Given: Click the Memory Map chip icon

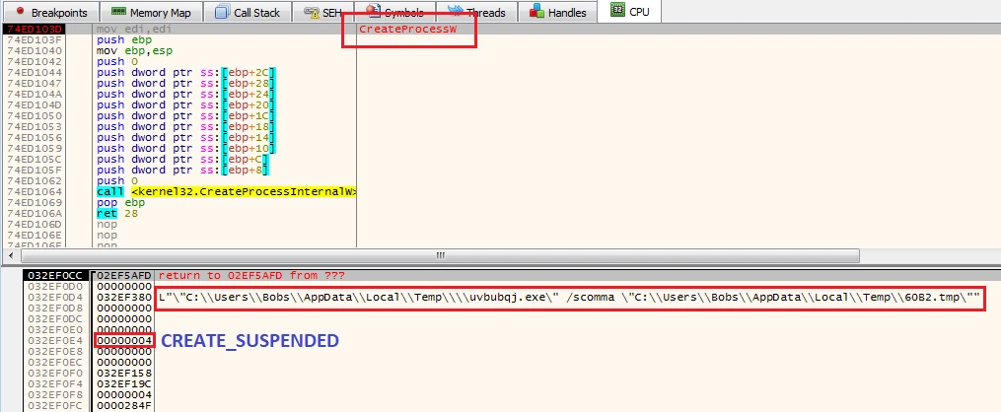Looking at the screenshot, I should [x=118, y=12].
